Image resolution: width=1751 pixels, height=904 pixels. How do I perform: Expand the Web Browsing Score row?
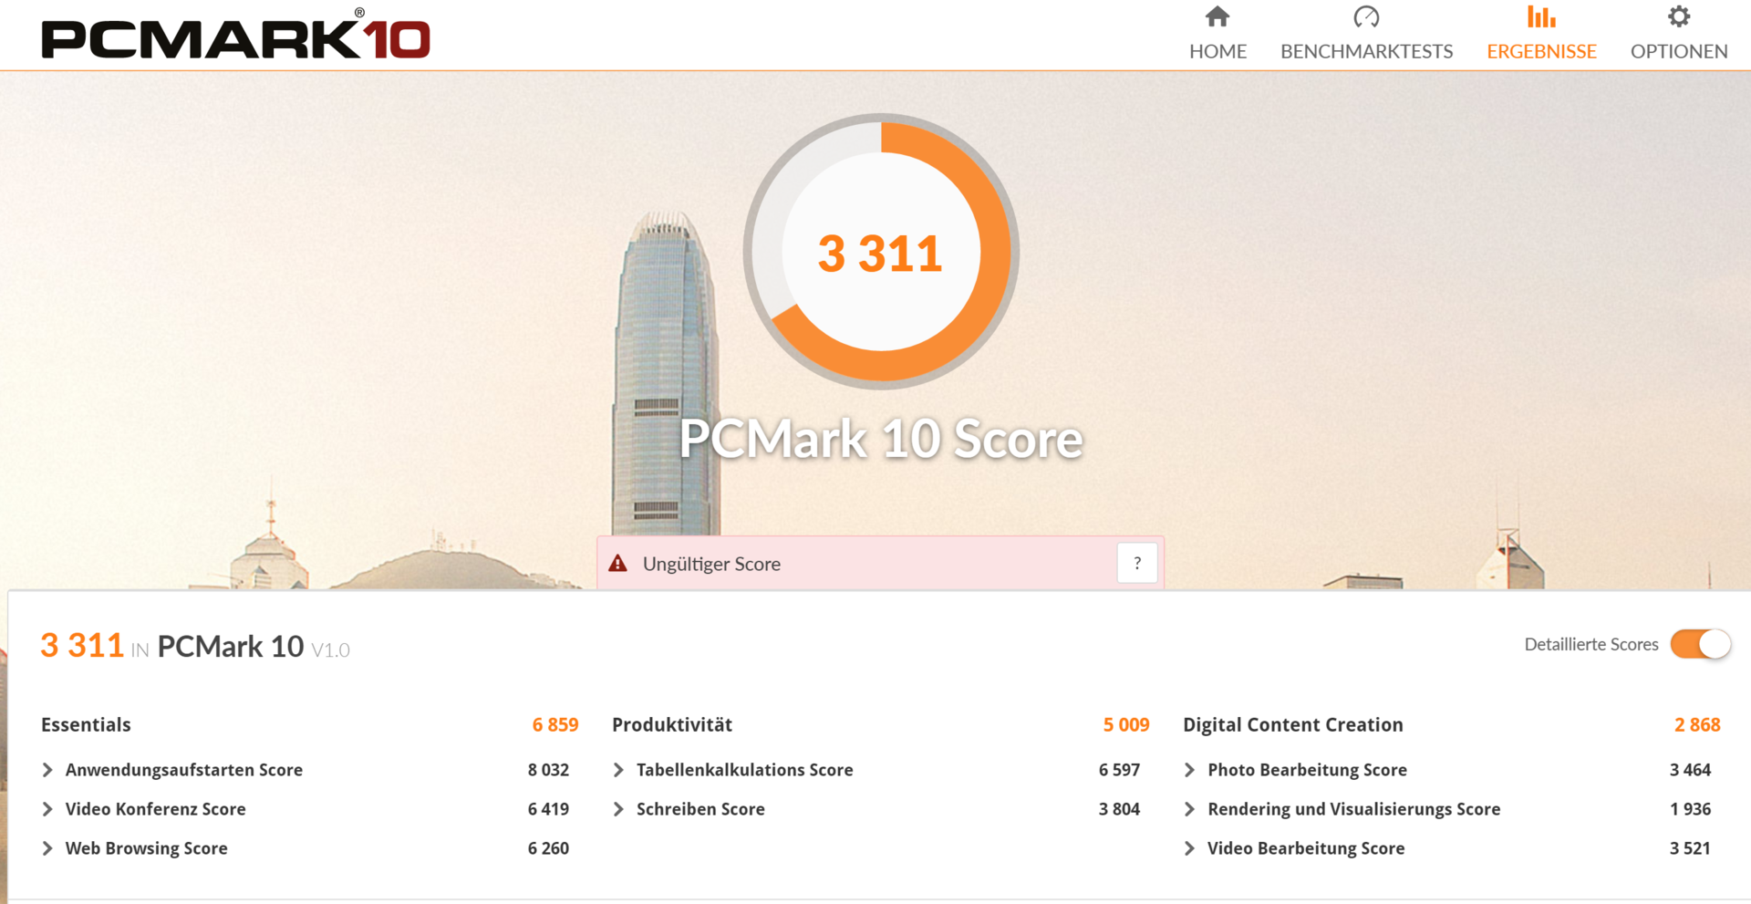[47, 848]
